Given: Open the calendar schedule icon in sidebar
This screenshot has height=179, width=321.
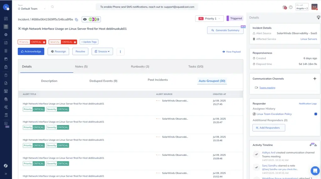Looking at the screenshot, I should 6,59.
